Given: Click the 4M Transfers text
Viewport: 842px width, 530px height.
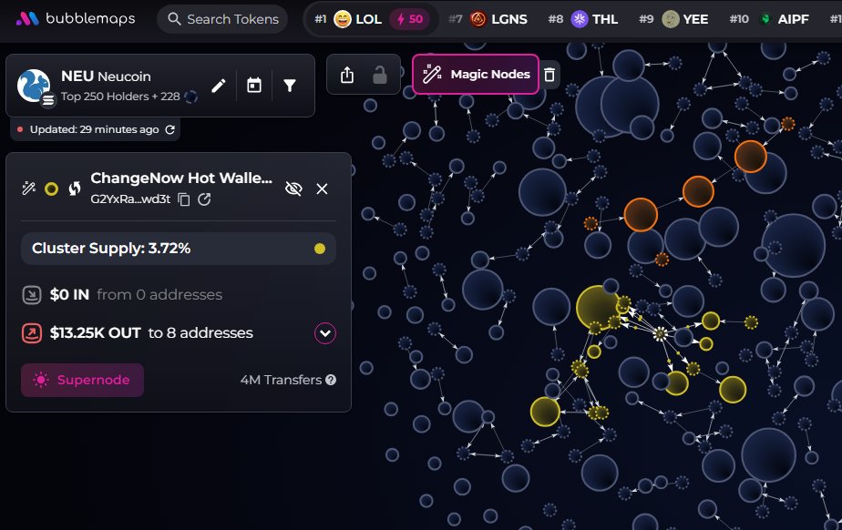Looking at the screenshot, I should coord(281,380).
